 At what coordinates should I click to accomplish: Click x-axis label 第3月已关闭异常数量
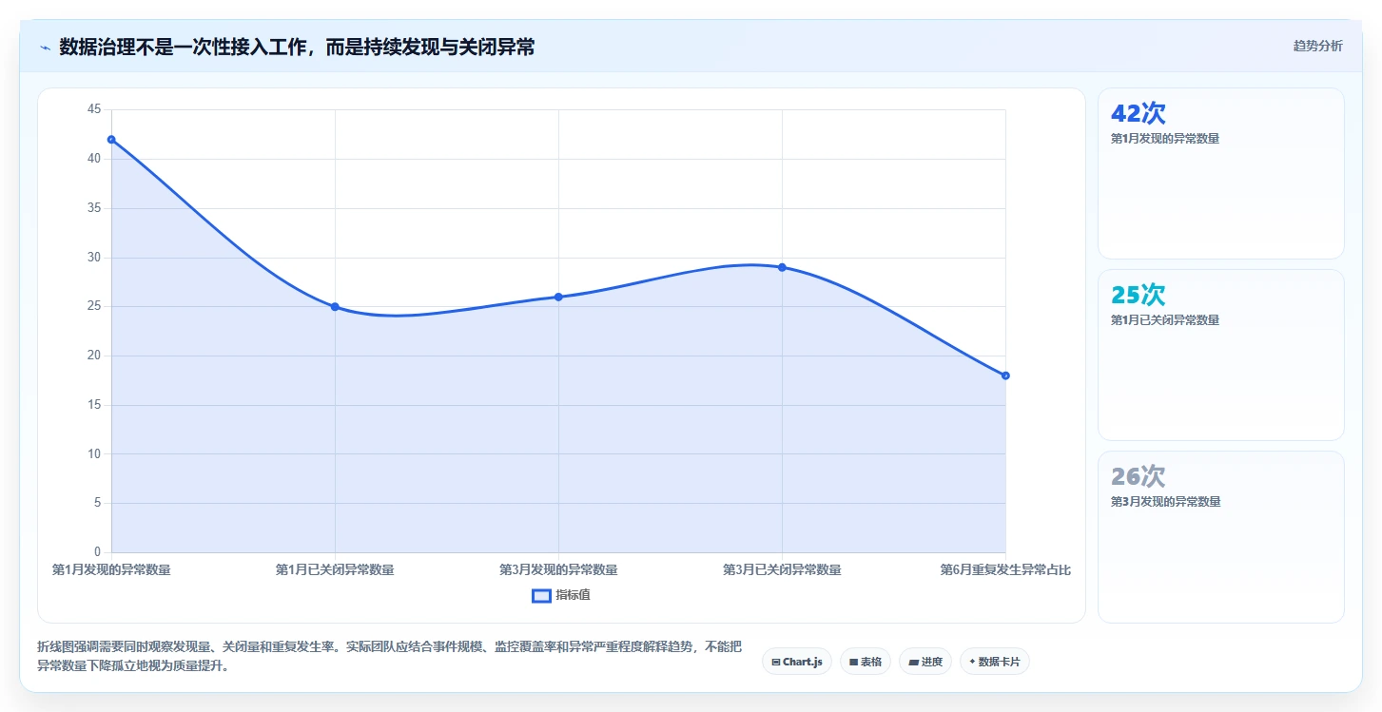(782, 569)
